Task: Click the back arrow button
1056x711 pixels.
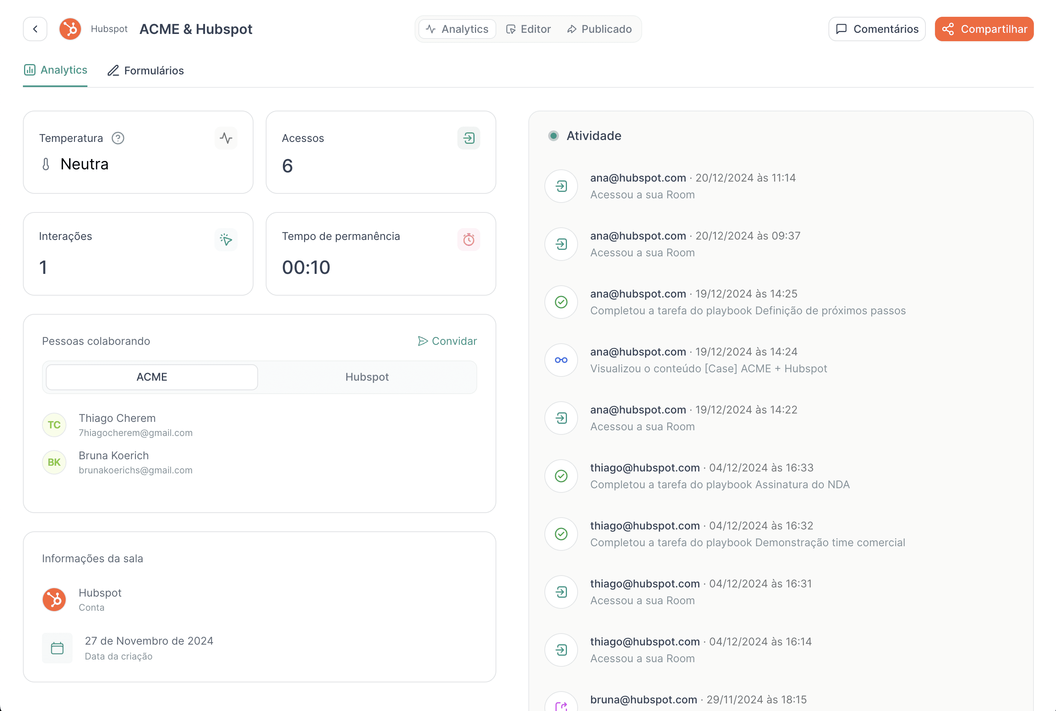Action: tap(35, 29)
